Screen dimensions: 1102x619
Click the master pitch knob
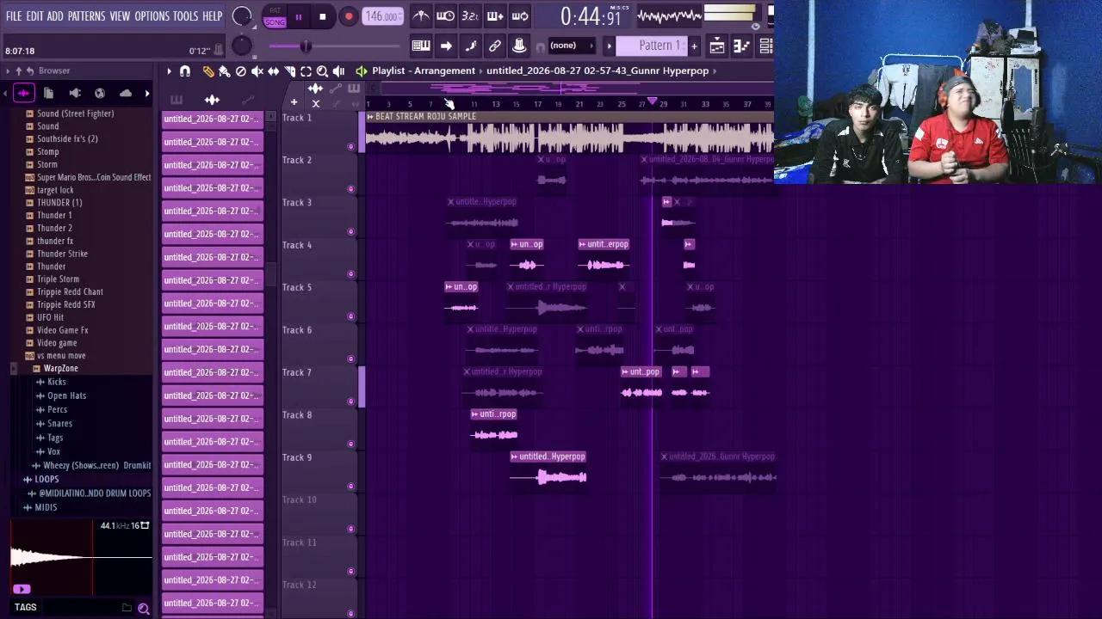pyautogui.click(x=242, y=46)
